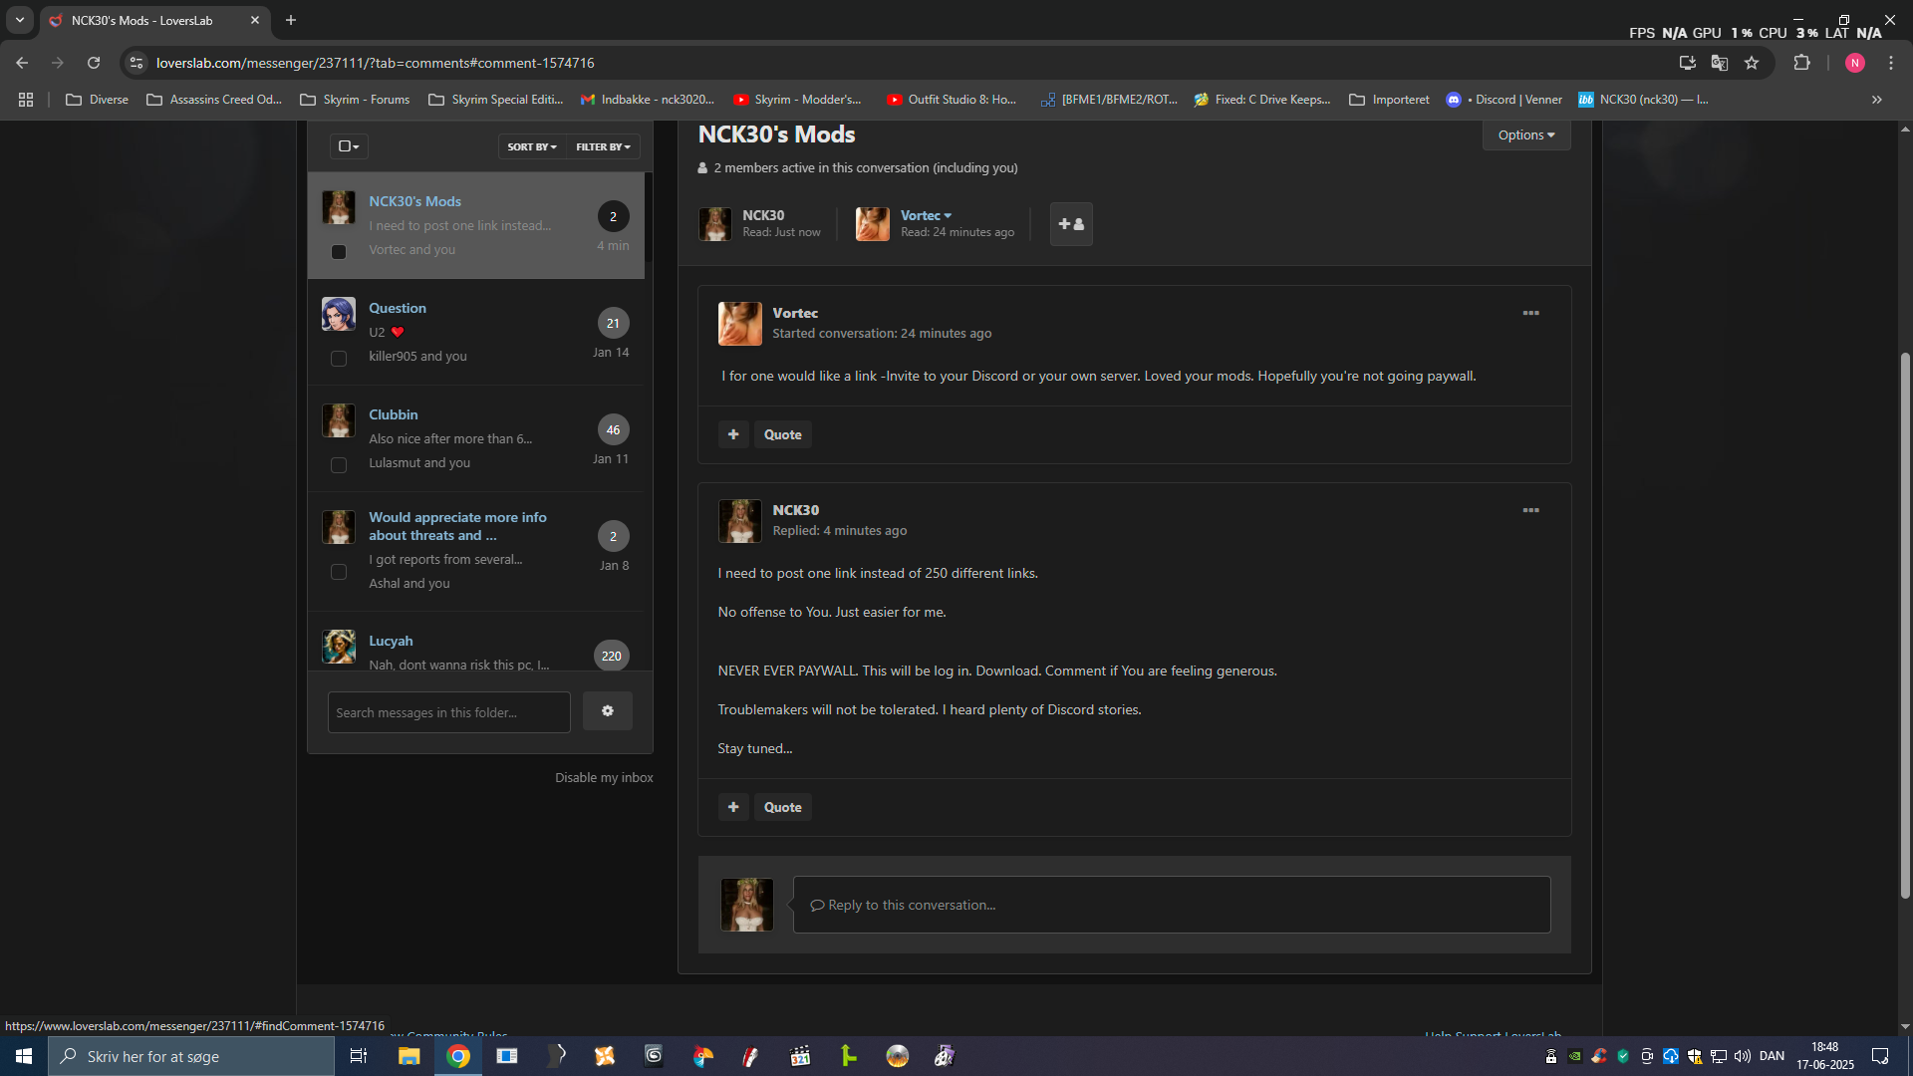Open the notification center icon
This screenshot has width=1913, height=1076.
1880,1056
